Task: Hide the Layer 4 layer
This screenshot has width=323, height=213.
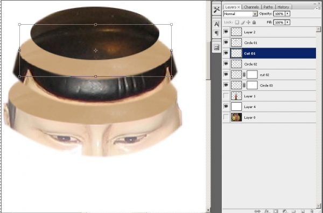Action: click(226, 106)
